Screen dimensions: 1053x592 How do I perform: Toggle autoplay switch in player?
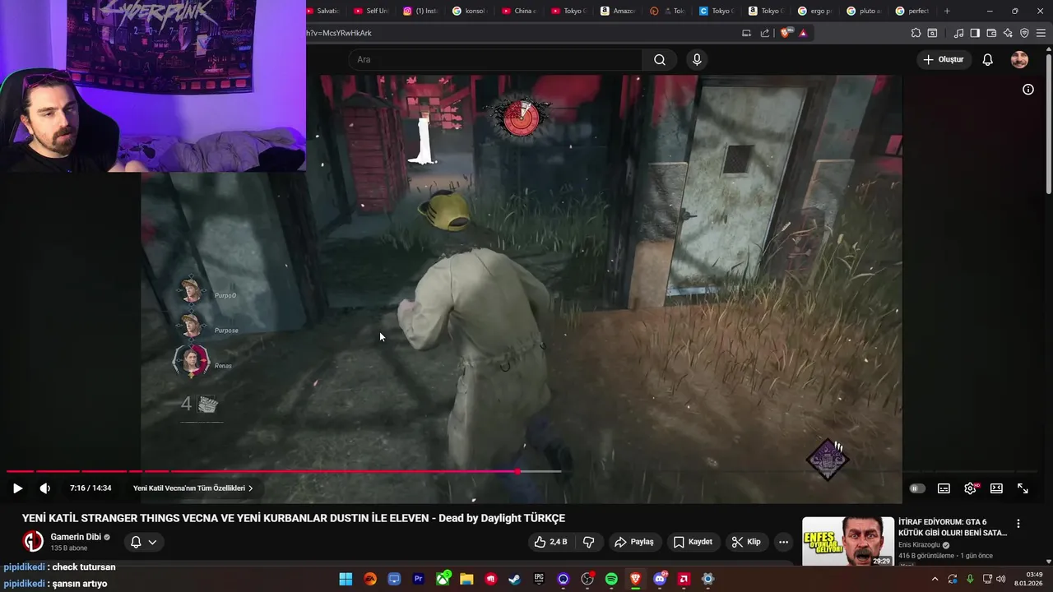pyautogui.click(x=917, y=488)
